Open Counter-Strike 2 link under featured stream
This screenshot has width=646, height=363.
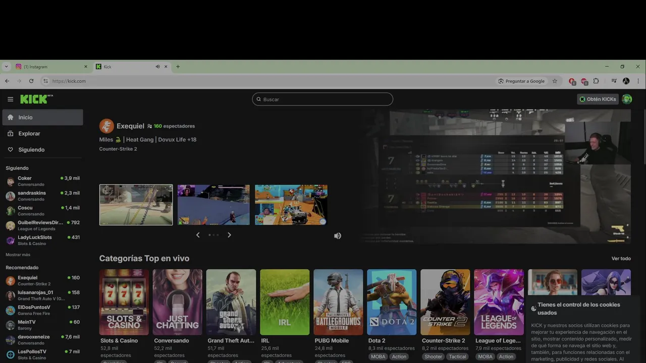point(118,149)
